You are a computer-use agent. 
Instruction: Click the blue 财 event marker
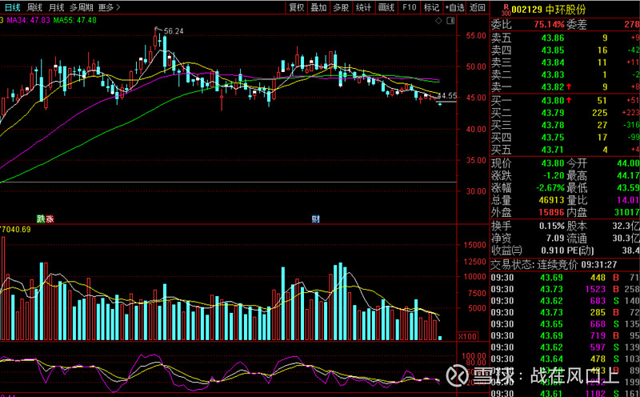316,219
